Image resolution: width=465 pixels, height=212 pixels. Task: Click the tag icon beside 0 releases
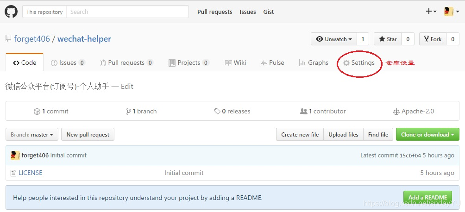tap(217, 112)
